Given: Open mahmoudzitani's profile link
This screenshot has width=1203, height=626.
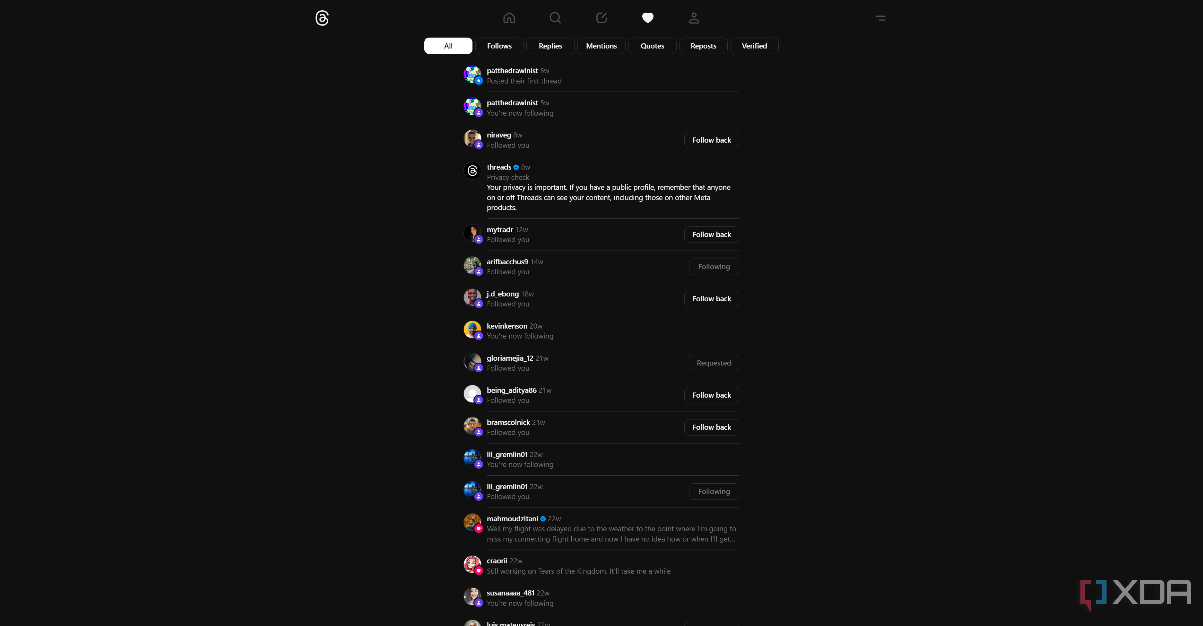Looking at the screenshot, I should coord(512,518).
